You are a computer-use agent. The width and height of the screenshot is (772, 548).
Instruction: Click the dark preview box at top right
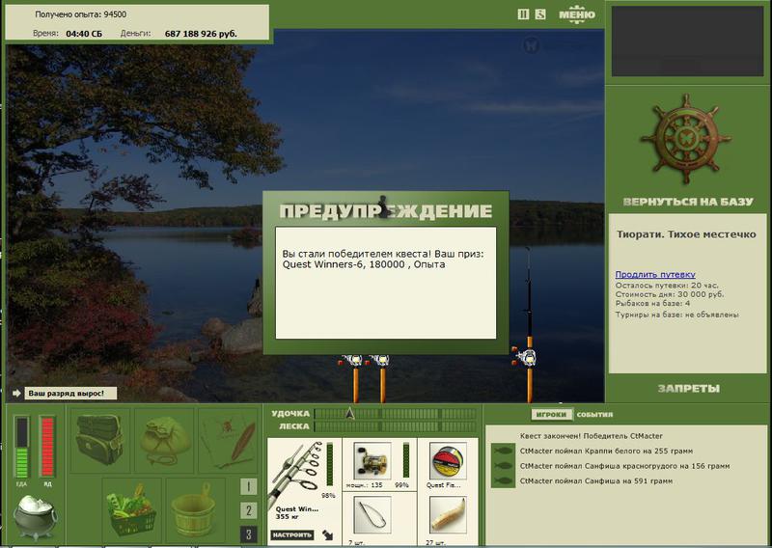(687, 41)
